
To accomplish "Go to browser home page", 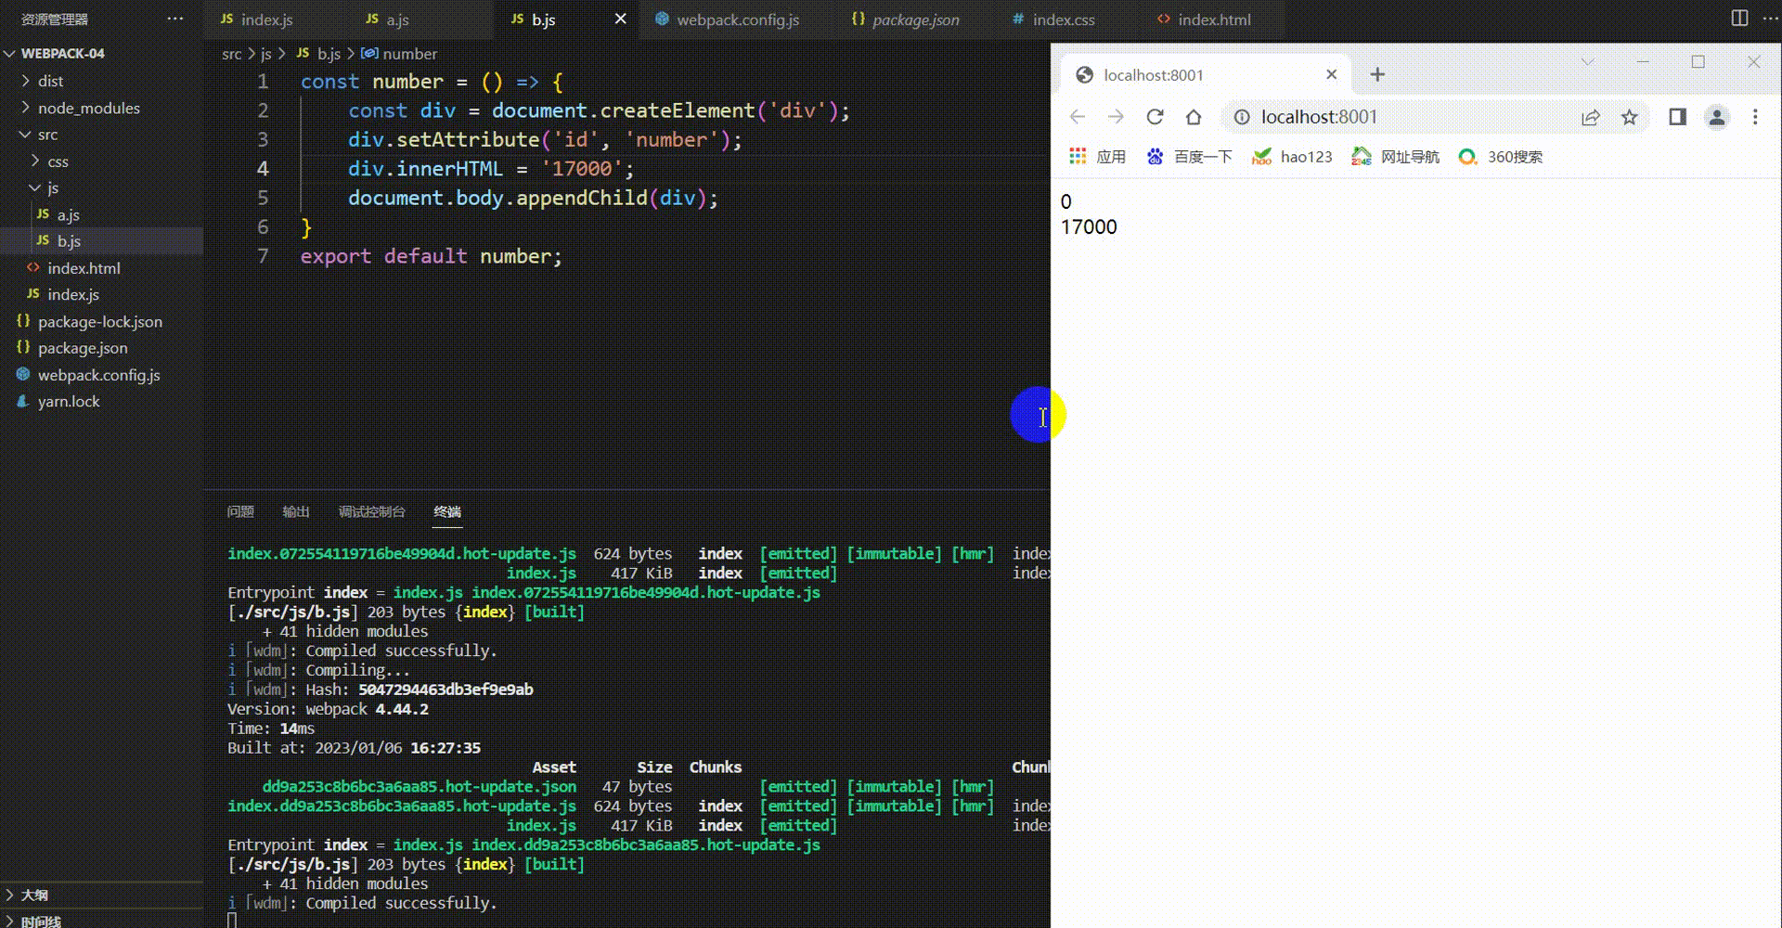I will [1194, 117].
